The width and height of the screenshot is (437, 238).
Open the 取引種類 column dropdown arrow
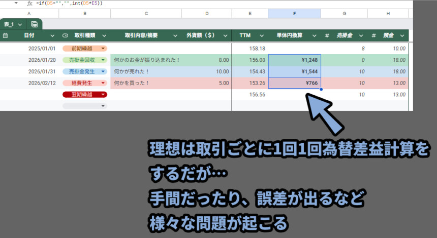point(104,35)
